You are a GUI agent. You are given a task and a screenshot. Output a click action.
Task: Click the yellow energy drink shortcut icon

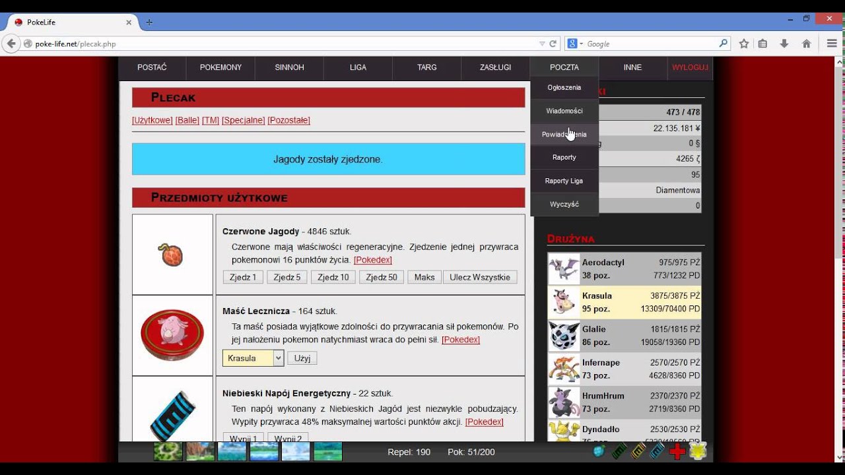pos(638,451)
